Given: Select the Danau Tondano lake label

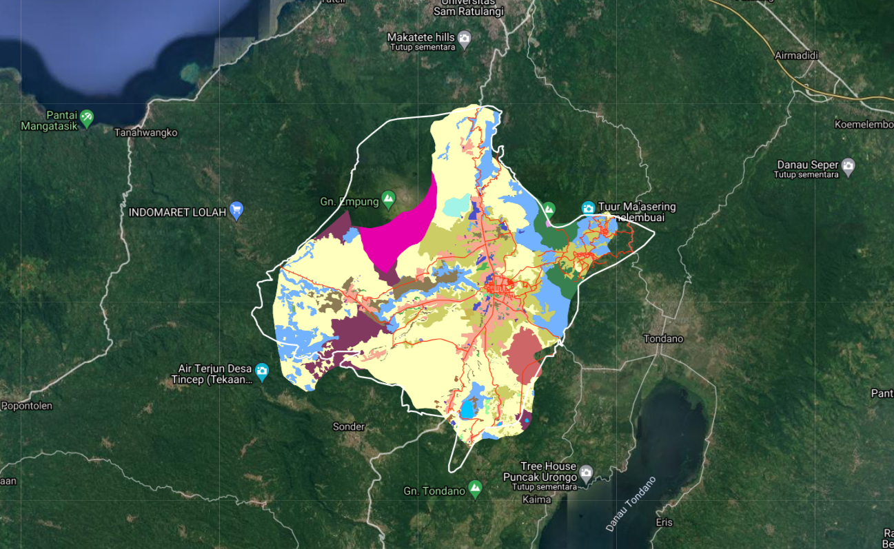Looking at the screenshot, I should (x=631, y=504).
